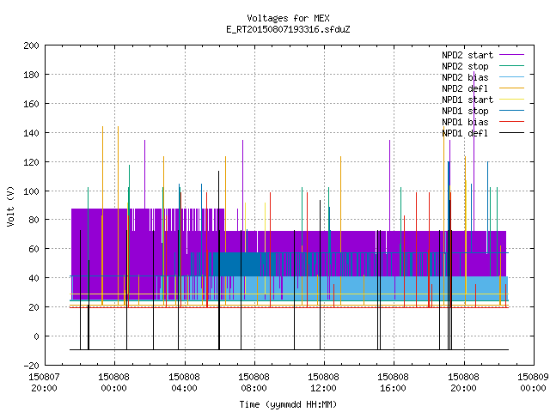Screen dimensions: 550x412
Task: Click the chart title Voltages for MEX
Action: click(288, 18)
